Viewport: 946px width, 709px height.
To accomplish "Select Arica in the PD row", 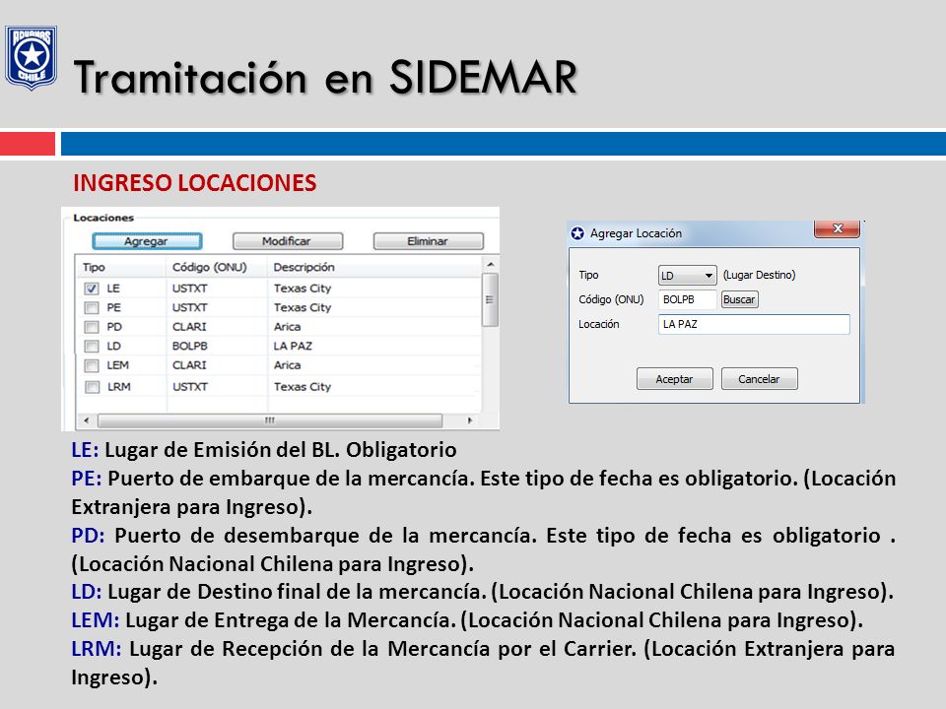I will click(287, 327).
